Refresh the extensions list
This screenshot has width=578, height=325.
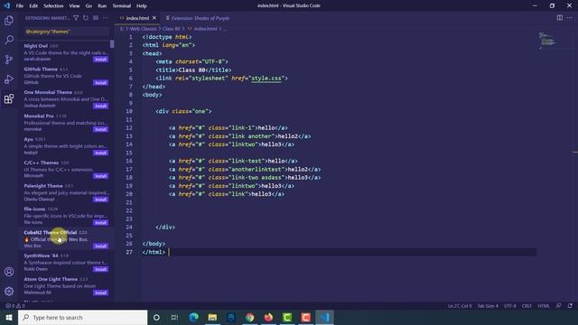86,18
